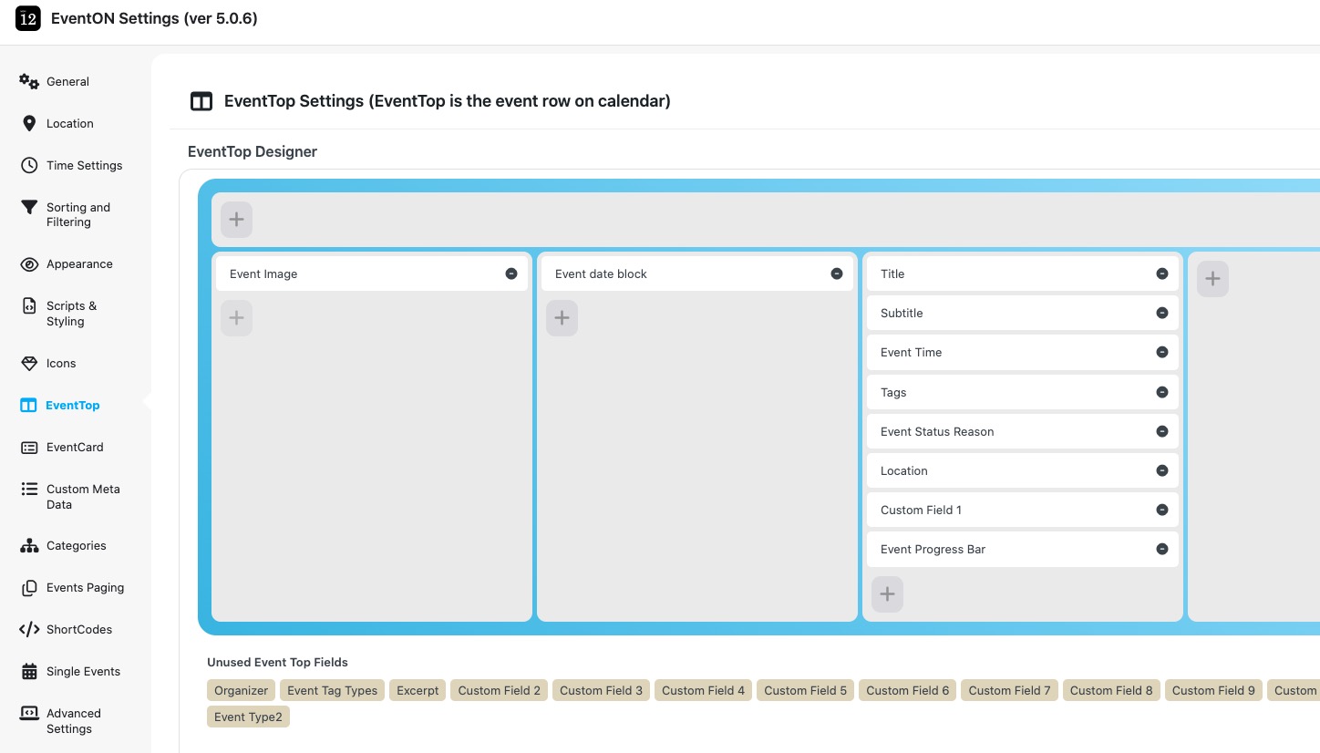Switch to EventCard settings

[75, 447]
